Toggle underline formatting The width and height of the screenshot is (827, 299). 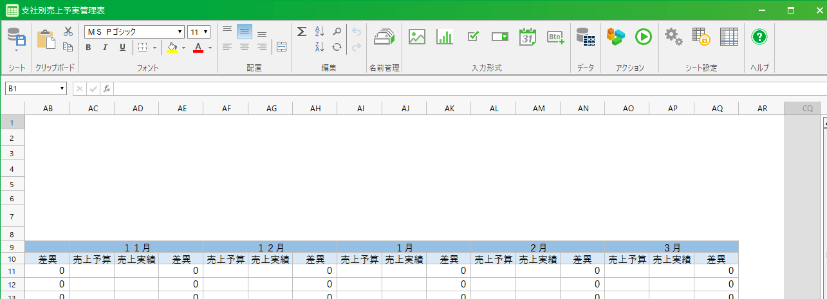pos(122,48)
